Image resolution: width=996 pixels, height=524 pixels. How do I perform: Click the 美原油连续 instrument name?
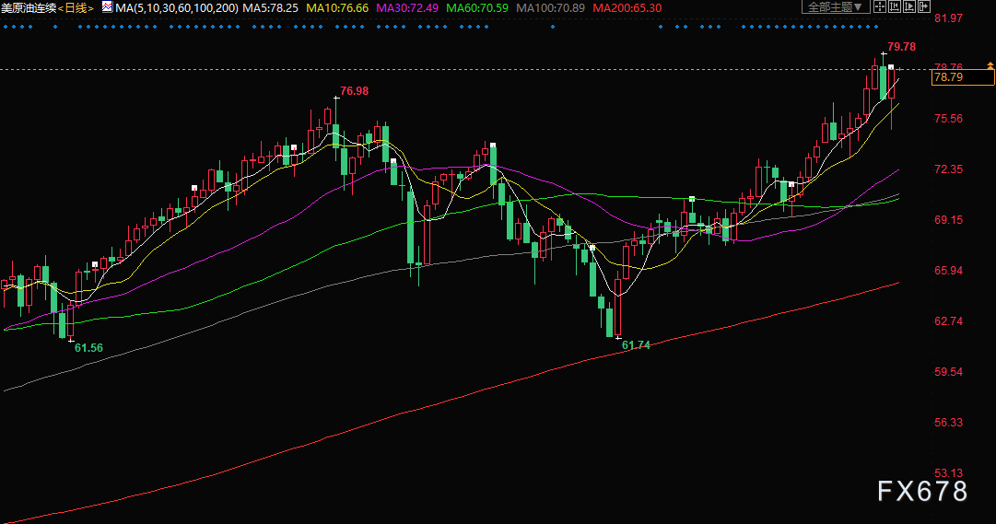coord(29,8)
